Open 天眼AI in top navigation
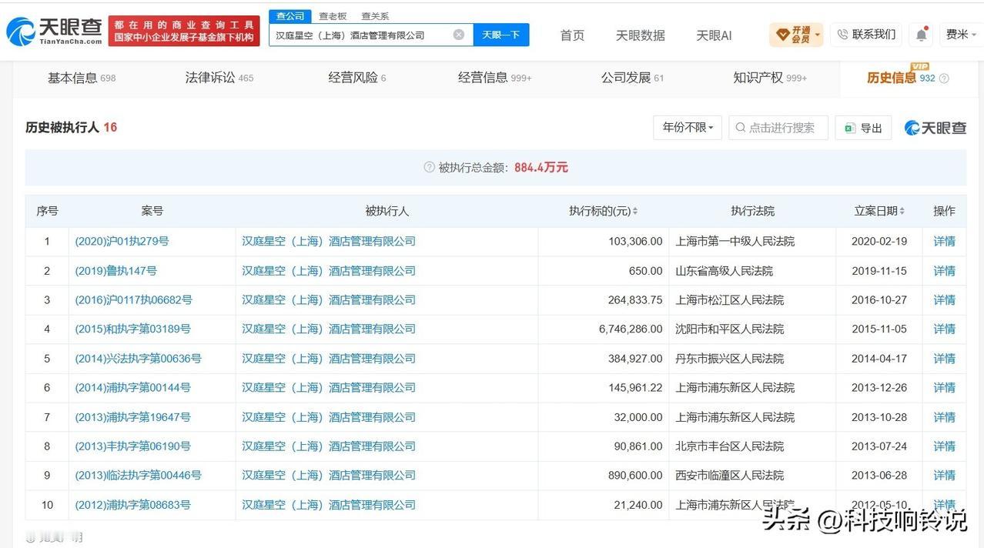Image resolution: width=984 pixels, height=548 pixels. pos(714,35)
